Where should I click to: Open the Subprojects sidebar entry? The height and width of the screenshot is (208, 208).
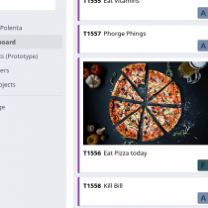[8, 85]
